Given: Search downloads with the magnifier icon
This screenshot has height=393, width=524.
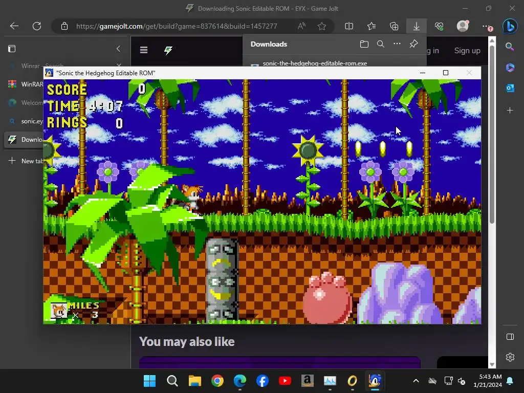Looking at the screenshot, I should [380, 44].
